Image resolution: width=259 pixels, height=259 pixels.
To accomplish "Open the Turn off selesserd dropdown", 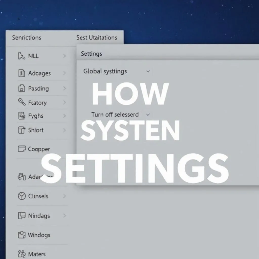I will pos(148,115).
